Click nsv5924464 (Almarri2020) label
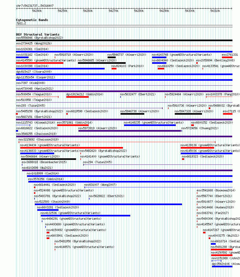240x277 pixels. click(x=184, y=94)
